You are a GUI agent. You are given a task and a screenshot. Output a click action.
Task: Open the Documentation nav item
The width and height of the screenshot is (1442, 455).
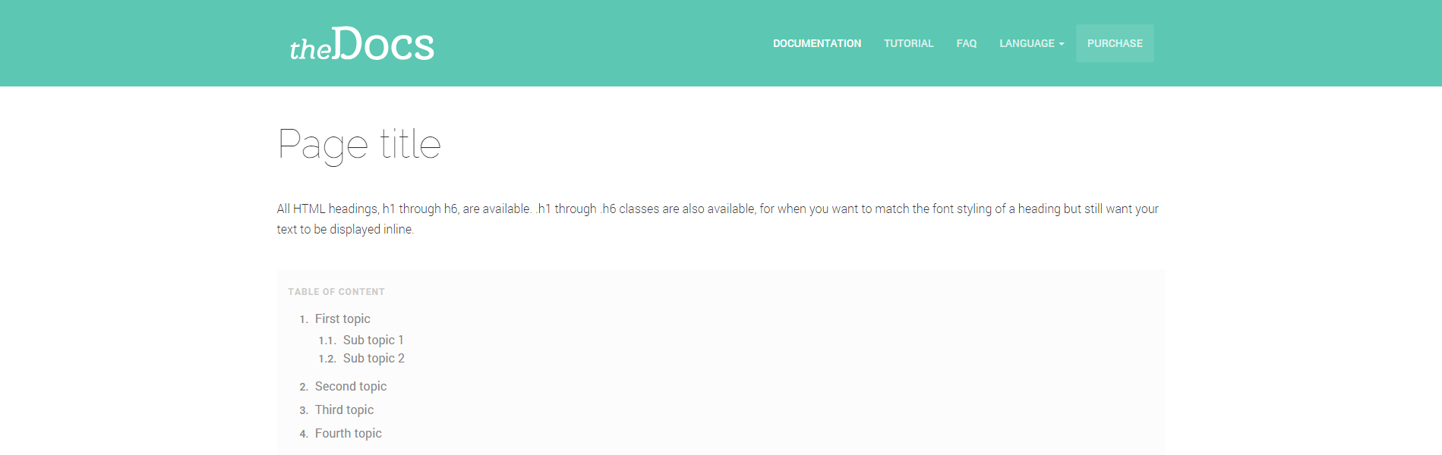tap(816, 43)
